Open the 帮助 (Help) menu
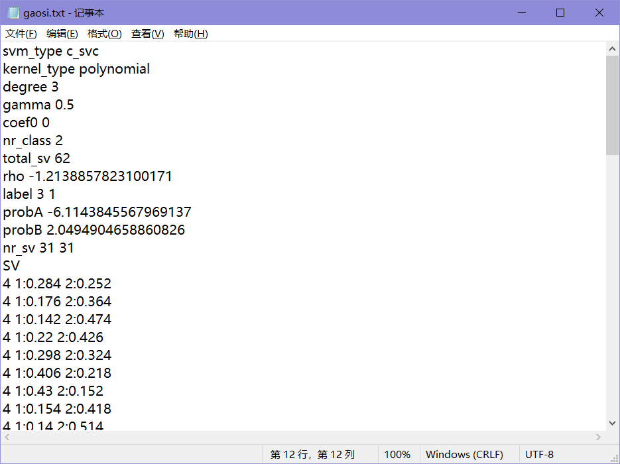The height and width of the screenshot is (464, 620). point(189,33)
